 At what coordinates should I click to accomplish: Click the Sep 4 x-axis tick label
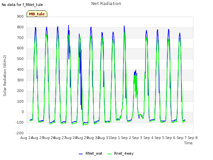coord(148,138)
